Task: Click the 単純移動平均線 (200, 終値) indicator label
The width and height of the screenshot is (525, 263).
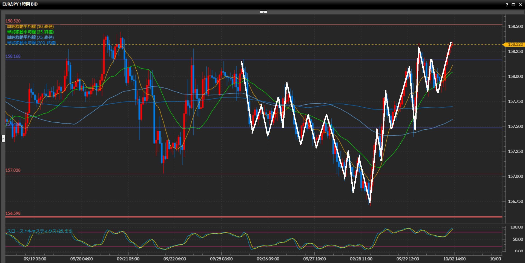Action: (x=31, y=43)
